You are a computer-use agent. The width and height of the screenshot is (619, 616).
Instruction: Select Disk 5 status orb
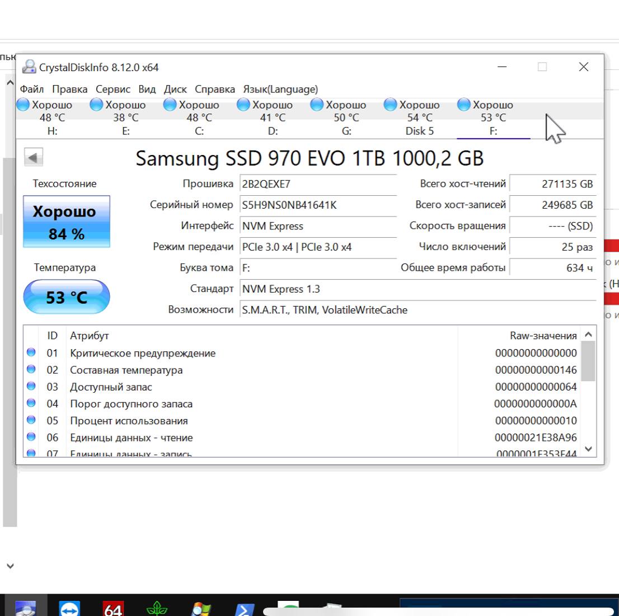click(x=390, y=105)
